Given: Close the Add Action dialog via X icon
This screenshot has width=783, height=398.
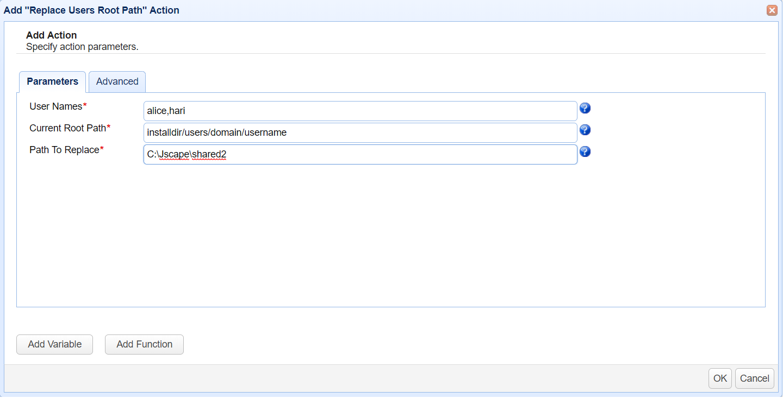Looking at the screenshot, I should (772, 10).
